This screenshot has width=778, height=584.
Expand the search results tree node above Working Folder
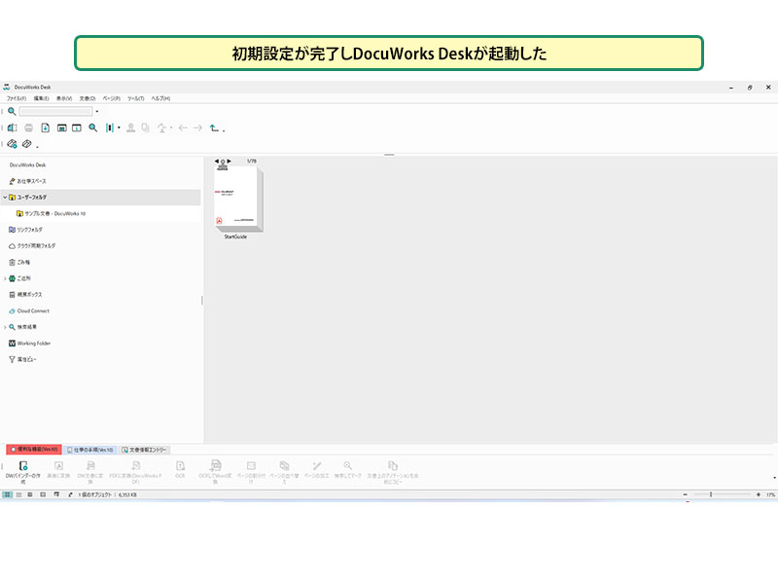[5, 327]
